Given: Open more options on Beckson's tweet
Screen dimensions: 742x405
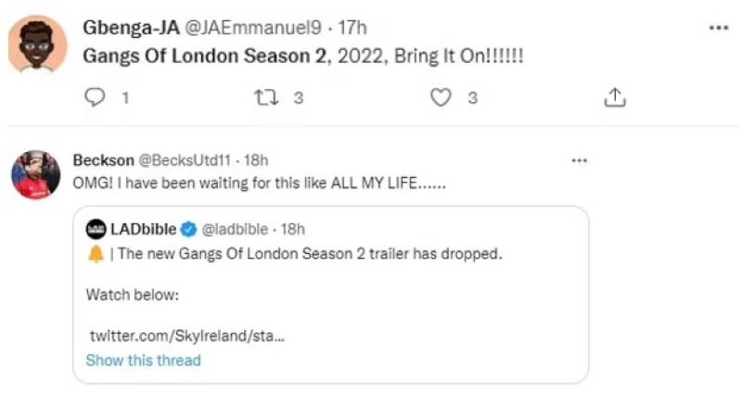Looking at the screenshot, I should pos(580,160).
